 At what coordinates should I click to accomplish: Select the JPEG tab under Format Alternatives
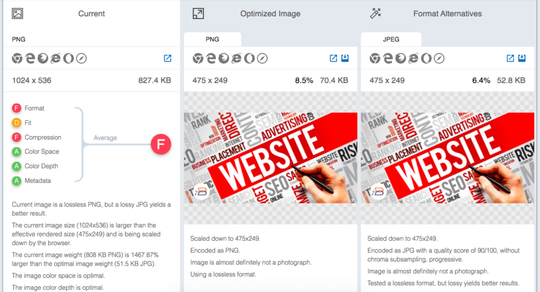tap(391, 39)
